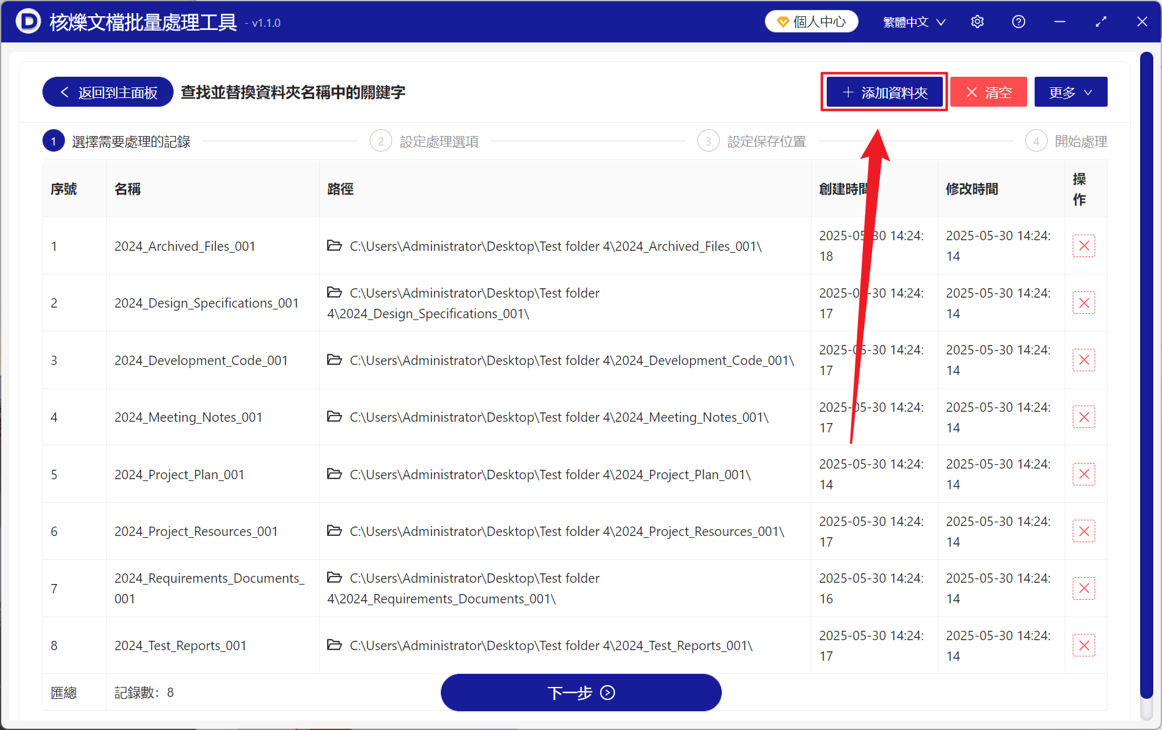Click the 添加資料夾 button
The image size is (1162, 730).
[884, 92]
